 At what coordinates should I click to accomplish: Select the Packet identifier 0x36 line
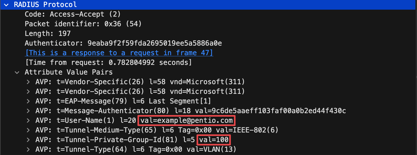pos(83,24)
